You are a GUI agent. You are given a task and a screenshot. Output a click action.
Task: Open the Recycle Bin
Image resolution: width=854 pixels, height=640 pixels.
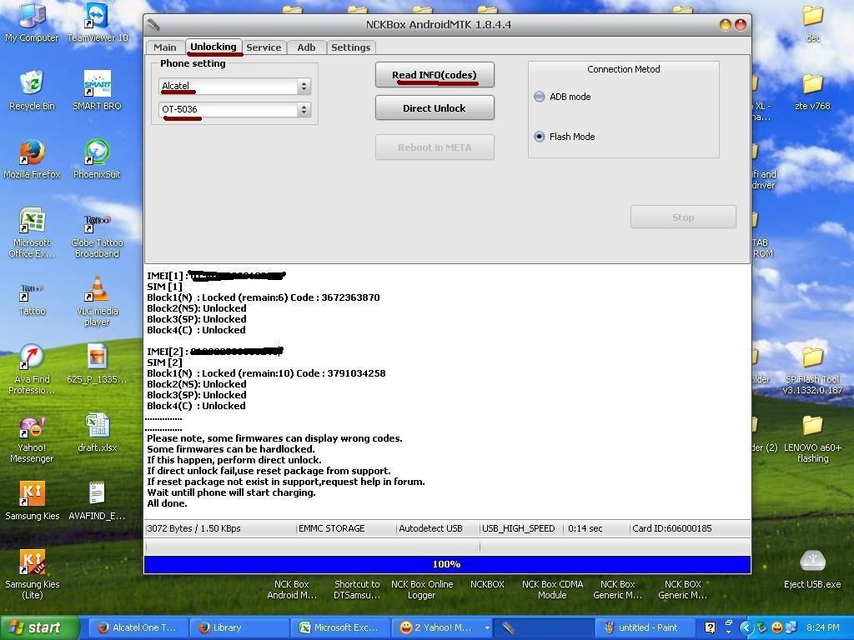32,86
